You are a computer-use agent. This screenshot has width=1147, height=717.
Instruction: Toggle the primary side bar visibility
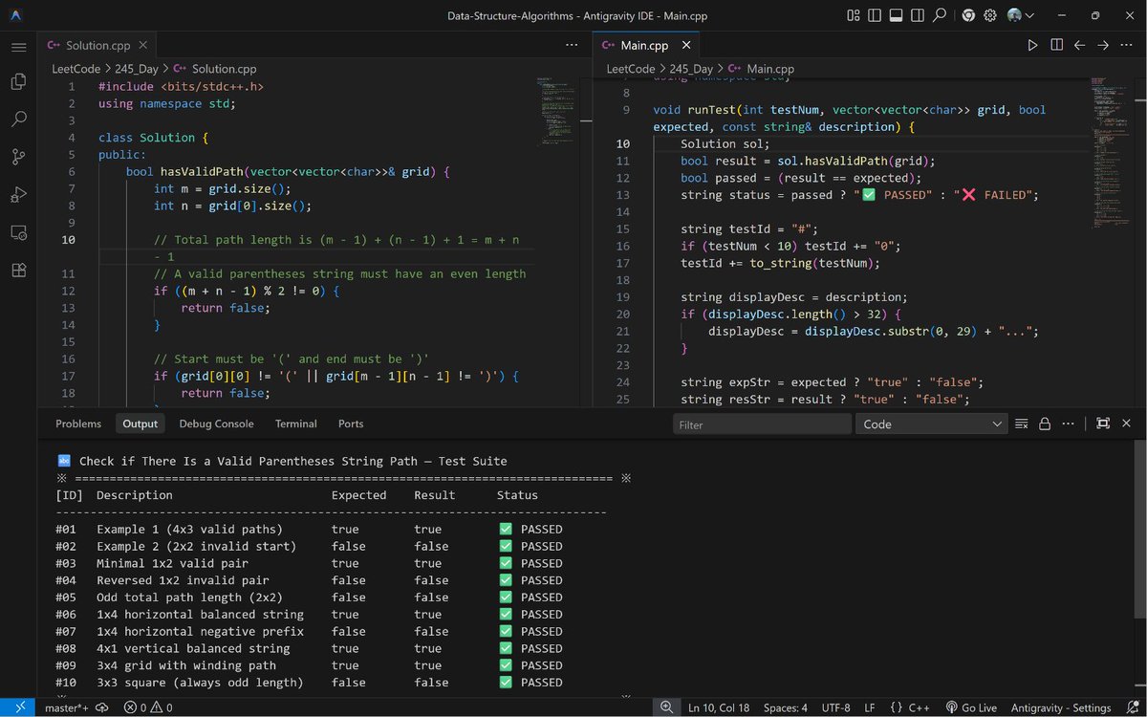click(x=875, y=15)
